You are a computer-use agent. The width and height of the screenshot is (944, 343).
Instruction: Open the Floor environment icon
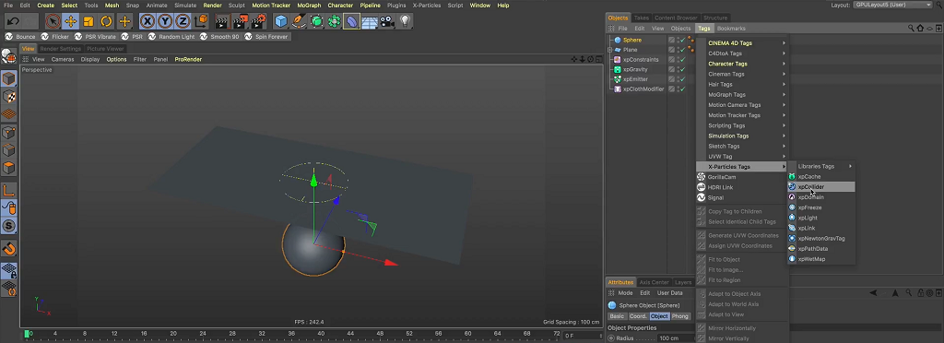pos(370,21)
